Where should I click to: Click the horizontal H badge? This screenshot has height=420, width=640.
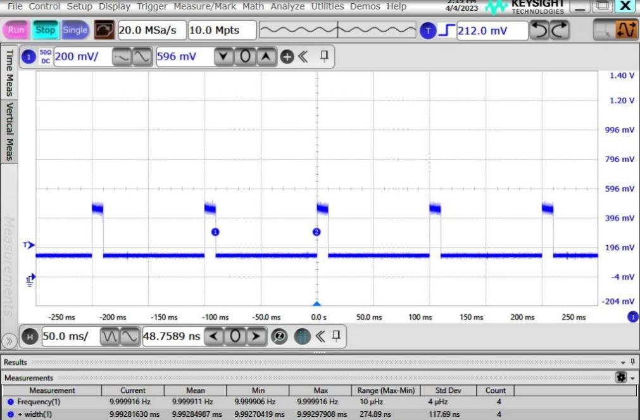(x=29, y=336)
